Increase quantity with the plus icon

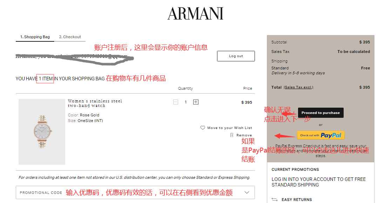tap(196, 102)
